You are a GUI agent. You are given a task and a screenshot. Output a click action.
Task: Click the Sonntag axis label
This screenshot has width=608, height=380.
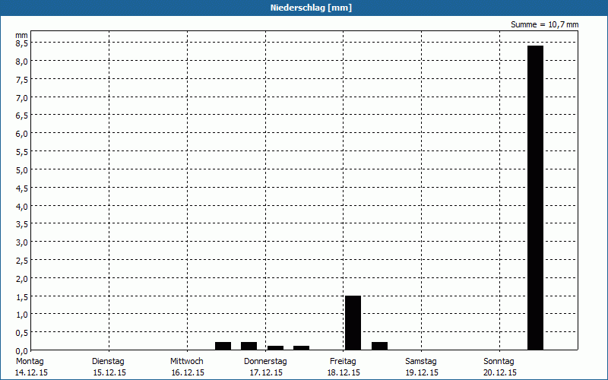pyautogui.click(x=499, y=362)
